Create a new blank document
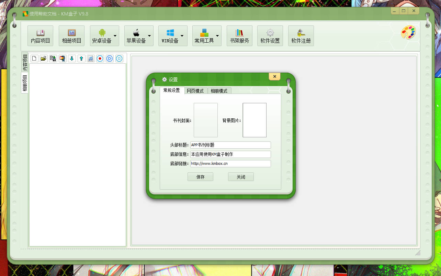The height and width of the screenshot is (276, 441). [x=34, y=59]
